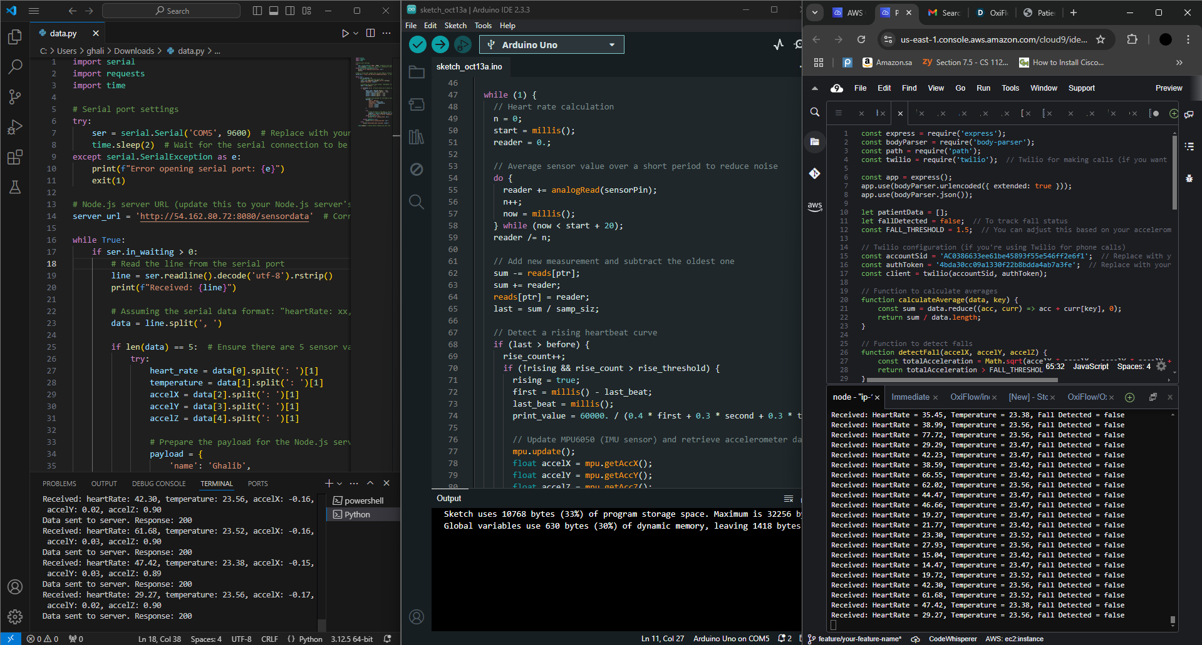
Task: Open VS Code Source Control view
Action: [x=15, y=96]
